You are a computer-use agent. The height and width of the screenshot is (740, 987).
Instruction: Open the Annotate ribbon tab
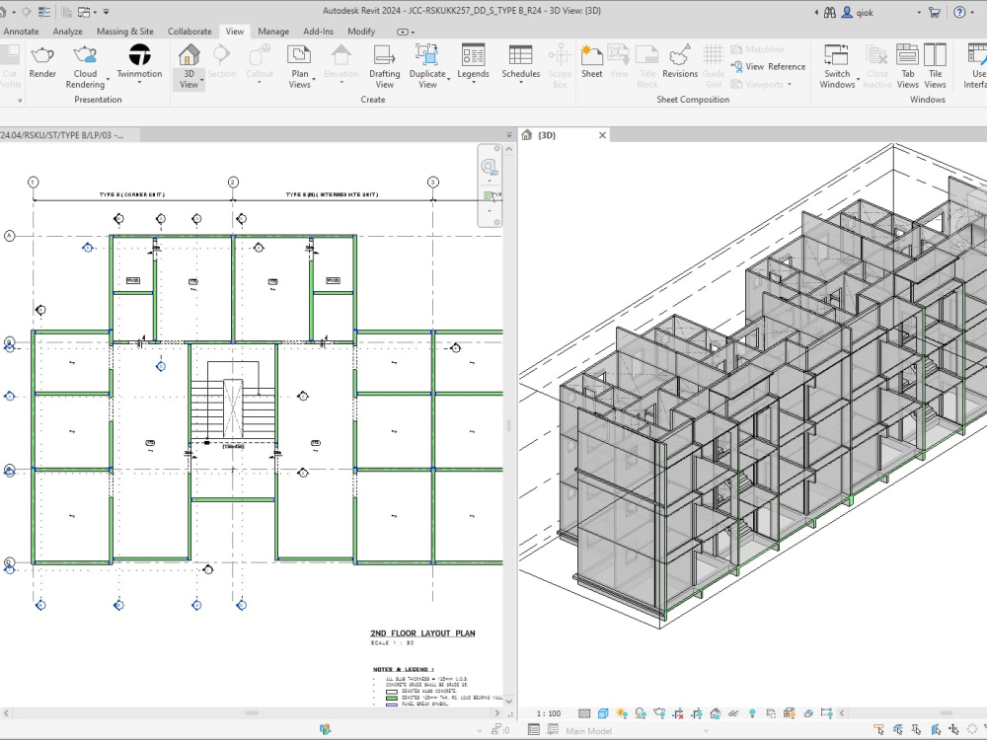coord(21,32)
